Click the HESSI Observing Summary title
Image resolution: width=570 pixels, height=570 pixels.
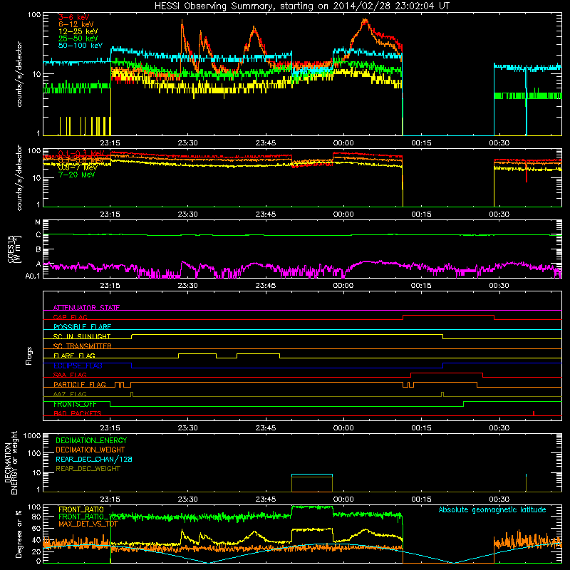pos(301,6)
